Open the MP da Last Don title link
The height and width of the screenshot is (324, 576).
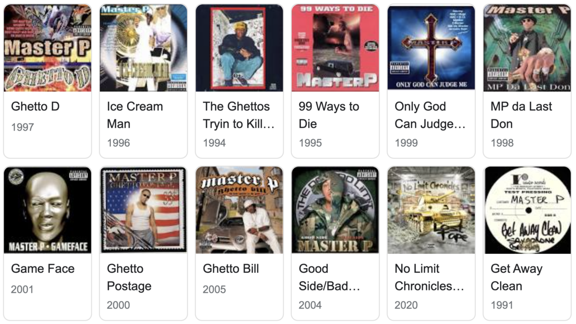[521, 115]
